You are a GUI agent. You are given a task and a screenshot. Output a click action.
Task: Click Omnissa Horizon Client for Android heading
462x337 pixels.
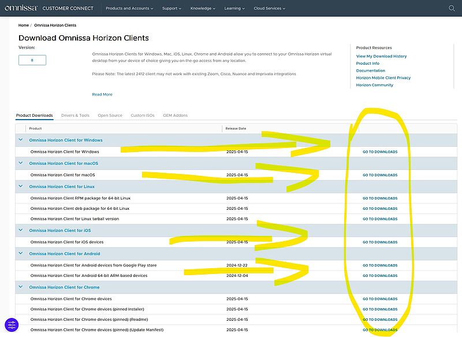pyautogui.click(x=65, y=254)
